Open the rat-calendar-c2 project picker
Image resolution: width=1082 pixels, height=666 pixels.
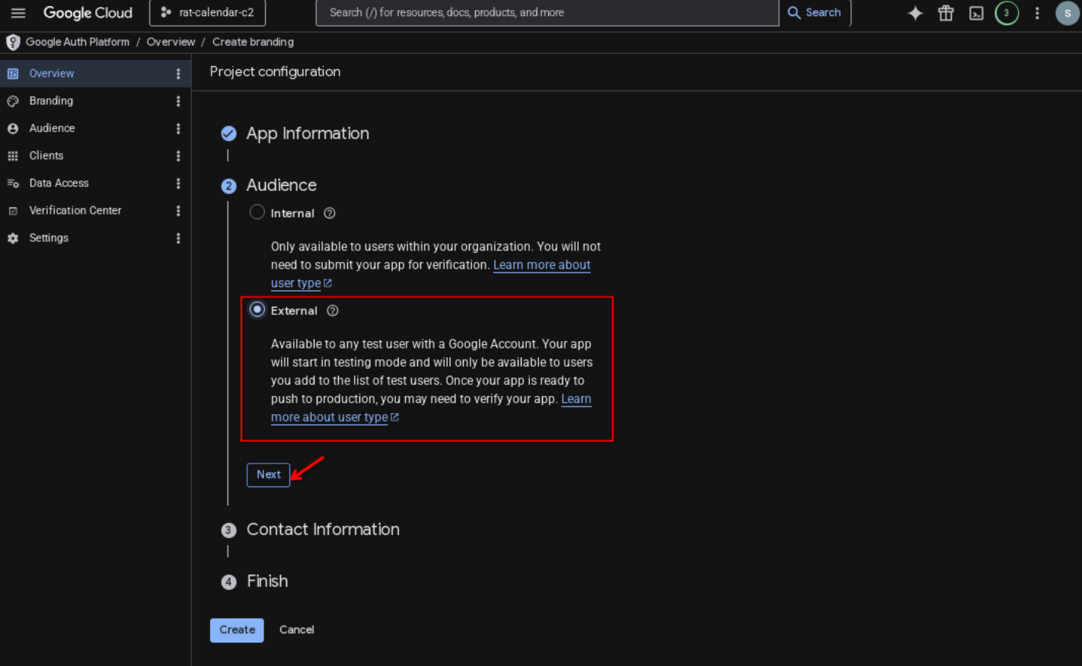[207, 13]
